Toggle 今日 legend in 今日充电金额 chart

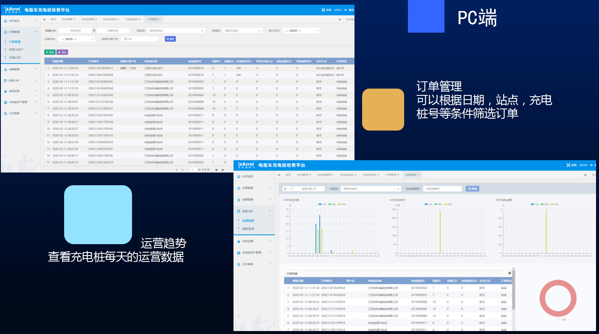(x=535, y=204)
